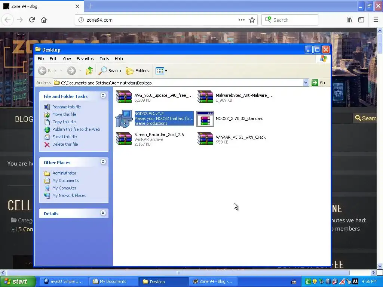
Task: Expand the Back history dropdown arrow
Action: pyautogui.click(x=61, y=71)
